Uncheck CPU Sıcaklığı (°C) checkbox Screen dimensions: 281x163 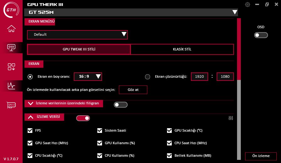tap(30, 155)
